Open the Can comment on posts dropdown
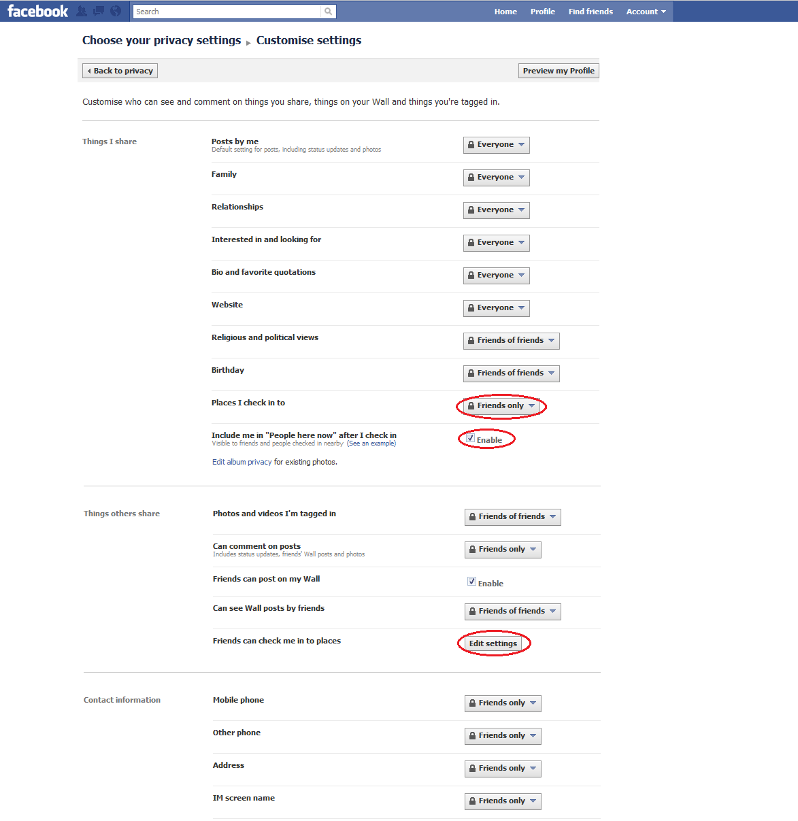The width and height of the screenshot is (798, 821). click(503, 550)
